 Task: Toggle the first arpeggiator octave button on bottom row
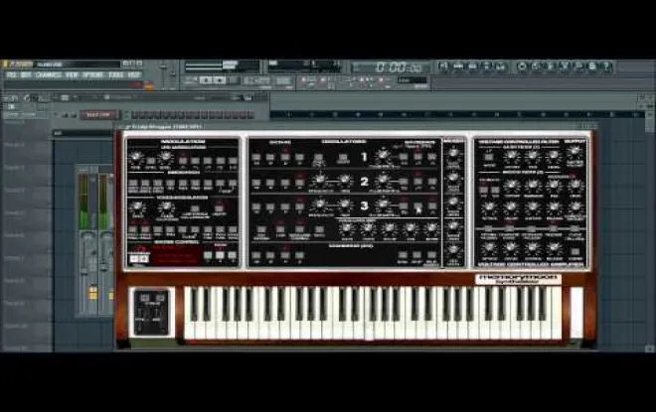pyautogui.click(x=256, y=255)
